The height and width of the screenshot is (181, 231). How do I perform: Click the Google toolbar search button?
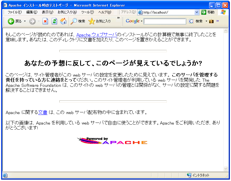pyautogui.click(x=196, y=21)
